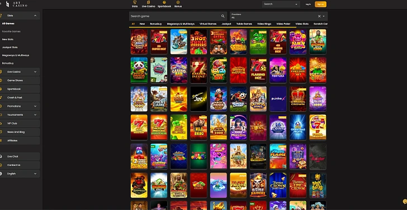Switch to the Virtual Games tab
The width and height of the screenshot is (407, 210).
click(x=208, y=24)
